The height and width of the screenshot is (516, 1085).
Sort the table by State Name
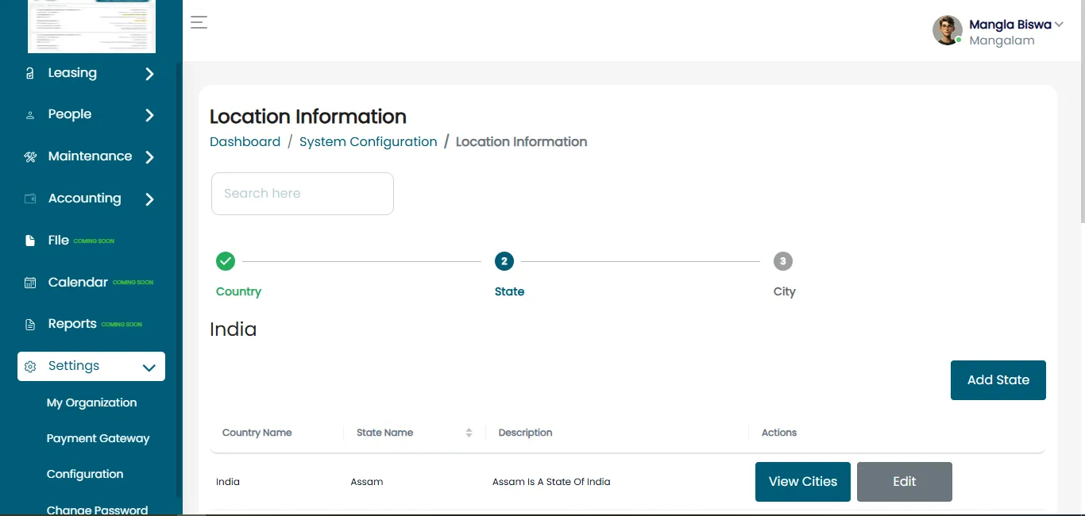(x=469, y=433)
